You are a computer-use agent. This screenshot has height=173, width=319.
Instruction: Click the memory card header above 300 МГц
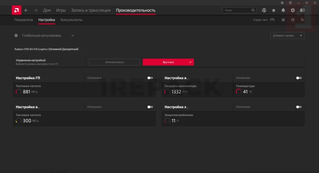pyautogui.click(x=28, y=107)
